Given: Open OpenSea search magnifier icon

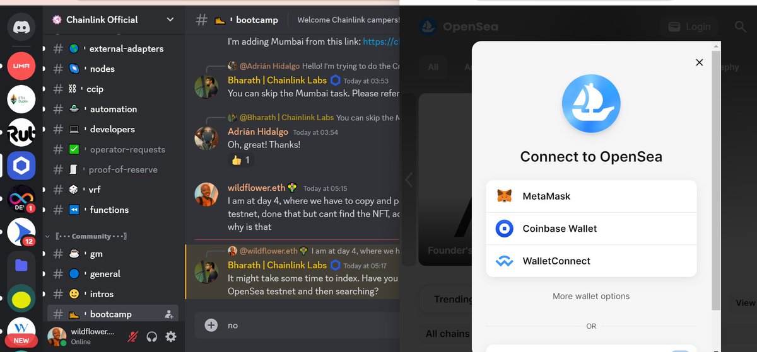Looking at the screenshot, I should (741, 26).
